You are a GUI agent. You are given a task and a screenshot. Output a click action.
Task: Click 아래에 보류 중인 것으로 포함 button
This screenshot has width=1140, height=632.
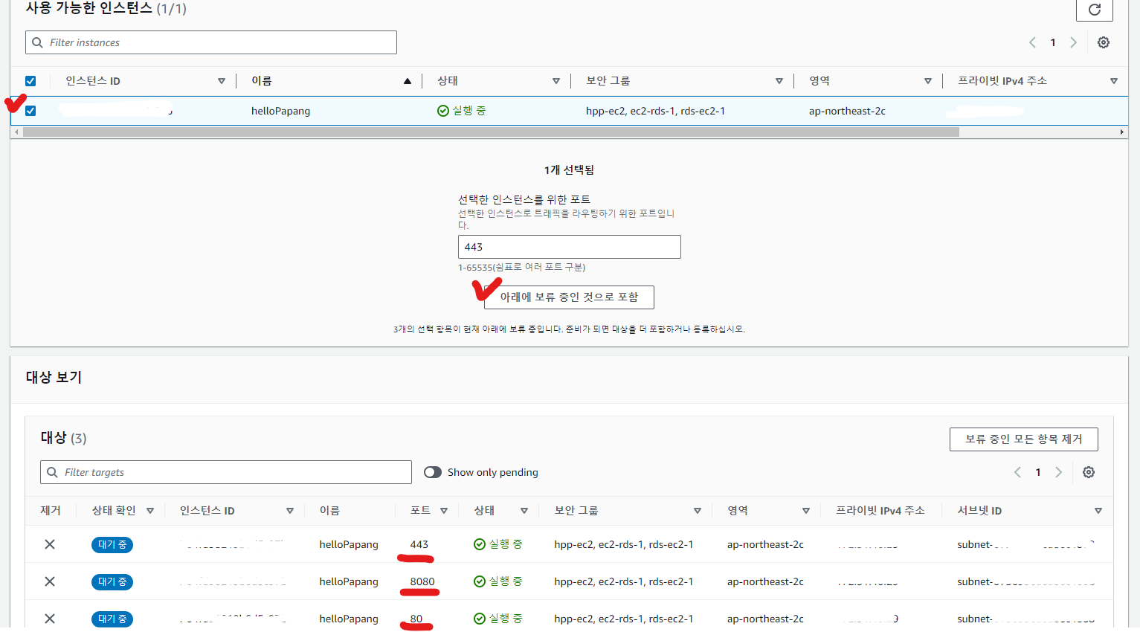(569, 297)
